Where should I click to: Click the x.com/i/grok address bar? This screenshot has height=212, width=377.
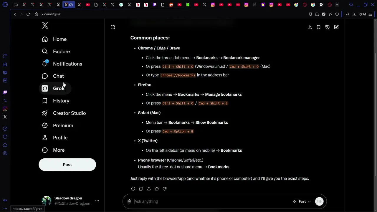(x=51, y=14)
